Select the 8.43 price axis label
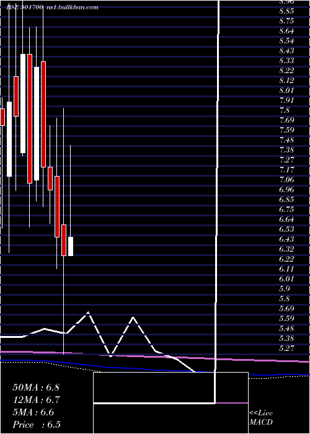Screen dimensions: 310x434 click(286, 51)
